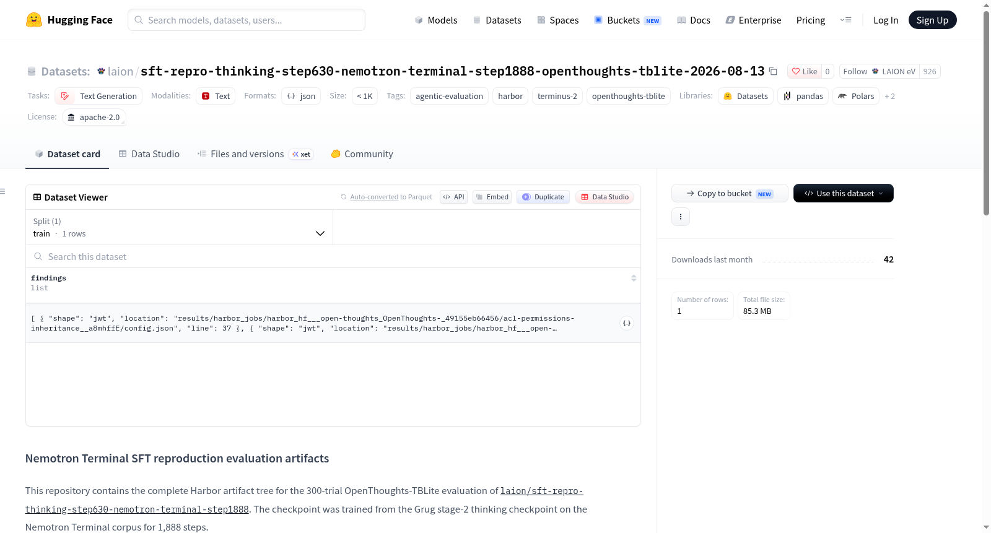Open the Auto-converted to Parquet link
The height and width of the screenshot is (533, 991).
(386, 197)
